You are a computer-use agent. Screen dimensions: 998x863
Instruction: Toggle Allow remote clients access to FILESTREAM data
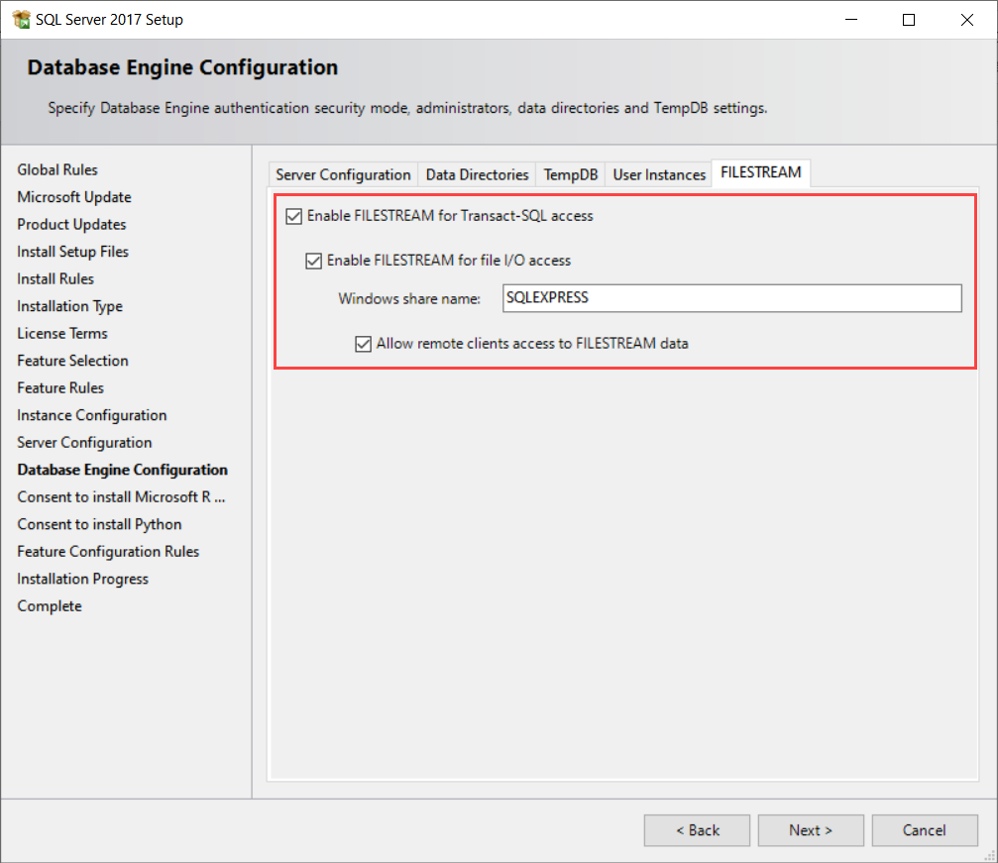[x=364, y=345]
